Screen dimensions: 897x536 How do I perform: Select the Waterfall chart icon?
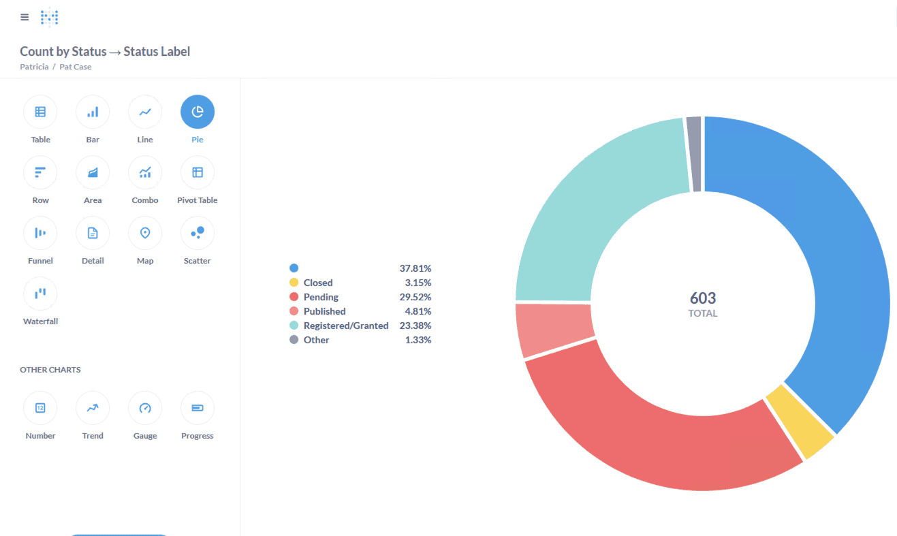pyautogui.click(x=40, y=294)
